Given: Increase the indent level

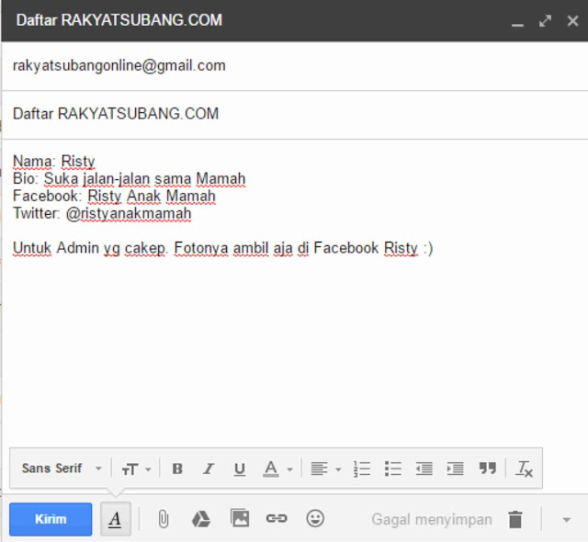Looking at the screenshot, I should (x=456, y=469).
